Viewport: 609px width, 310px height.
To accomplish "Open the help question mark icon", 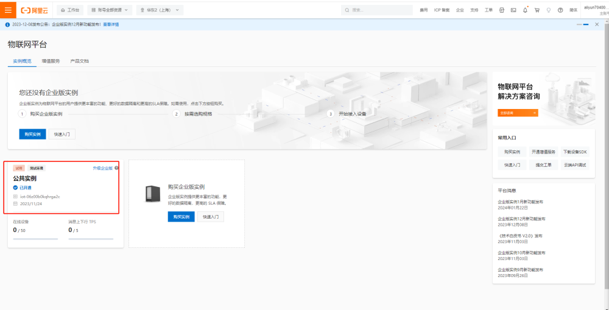I will pyautogui.click(x=560, y=10).
